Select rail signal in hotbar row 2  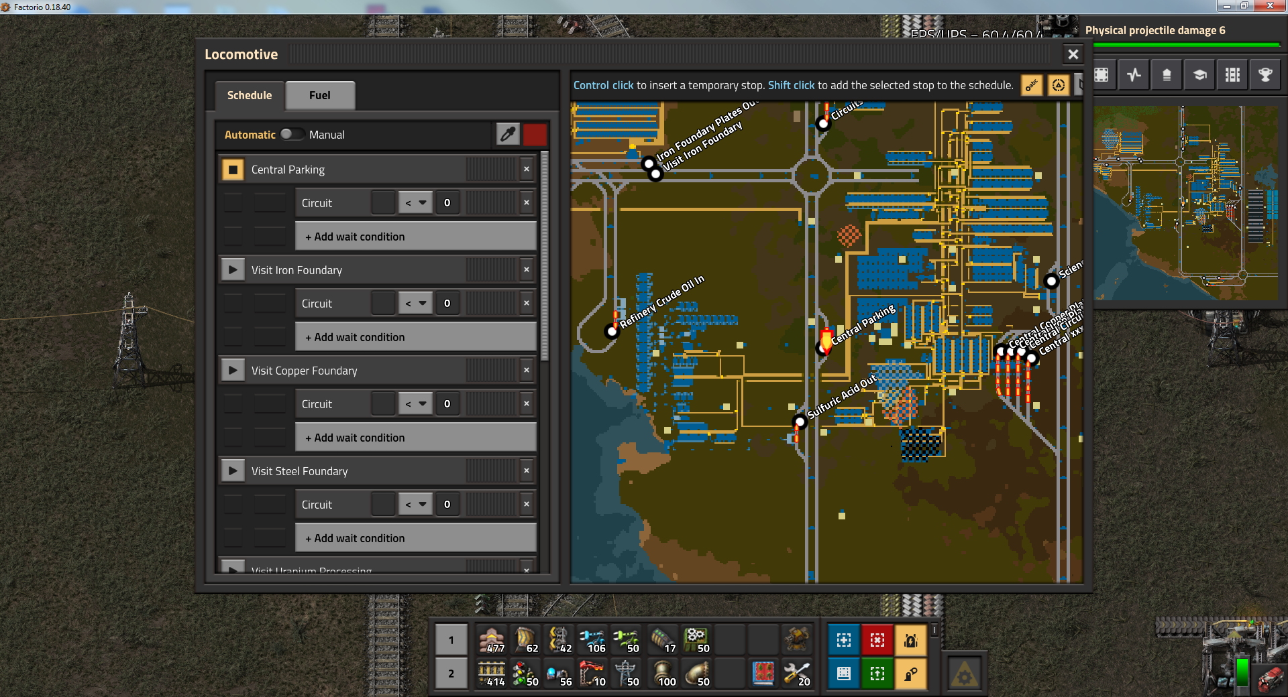point(526,674)
